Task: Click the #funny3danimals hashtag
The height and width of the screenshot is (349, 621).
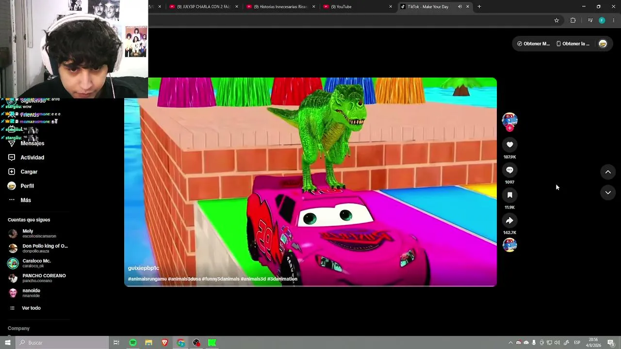Action: point(221,279)
